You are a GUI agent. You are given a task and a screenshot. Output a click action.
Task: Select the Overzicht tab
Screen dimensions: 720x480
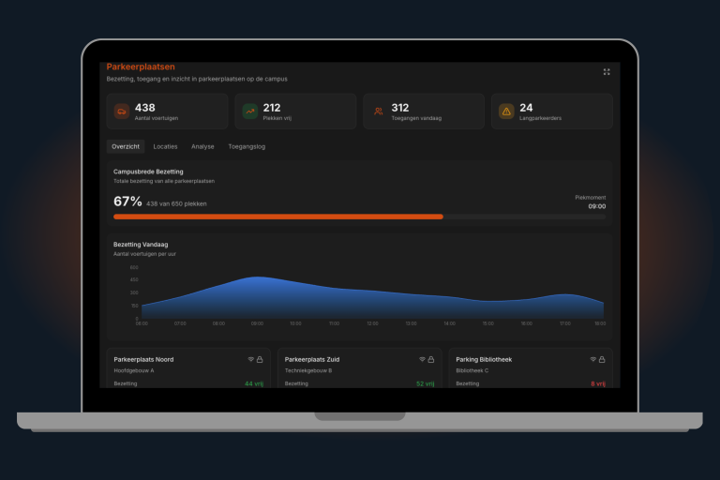pyautogui.click(x=126, y=146)
